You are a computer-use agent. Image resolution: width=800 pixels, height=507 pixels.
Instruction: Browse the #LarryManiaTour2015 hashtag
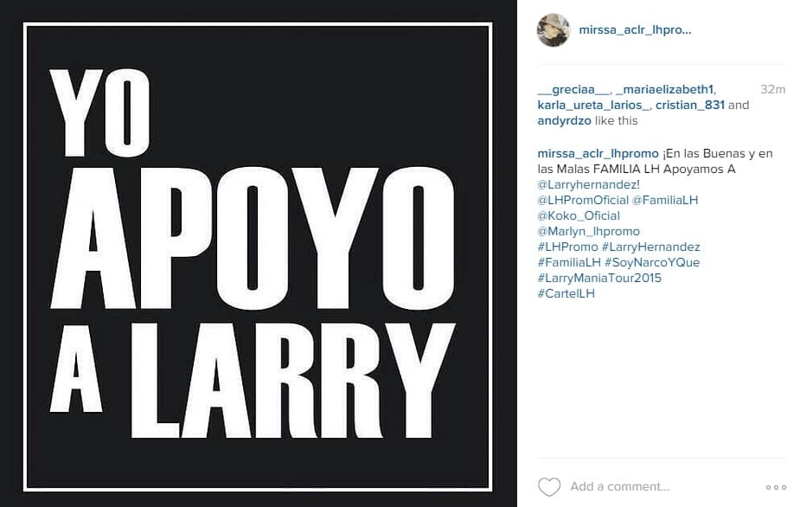[x=599, y=279]
